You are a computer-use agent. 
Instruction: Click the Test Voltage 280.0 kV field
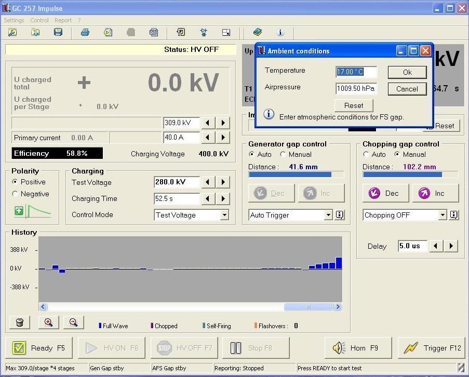[177, 182]
